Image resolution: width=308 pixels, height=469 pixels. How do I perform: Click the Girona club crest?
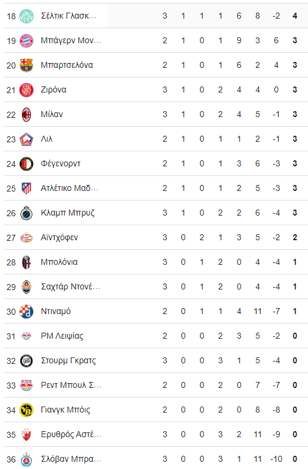coord(26,89)
